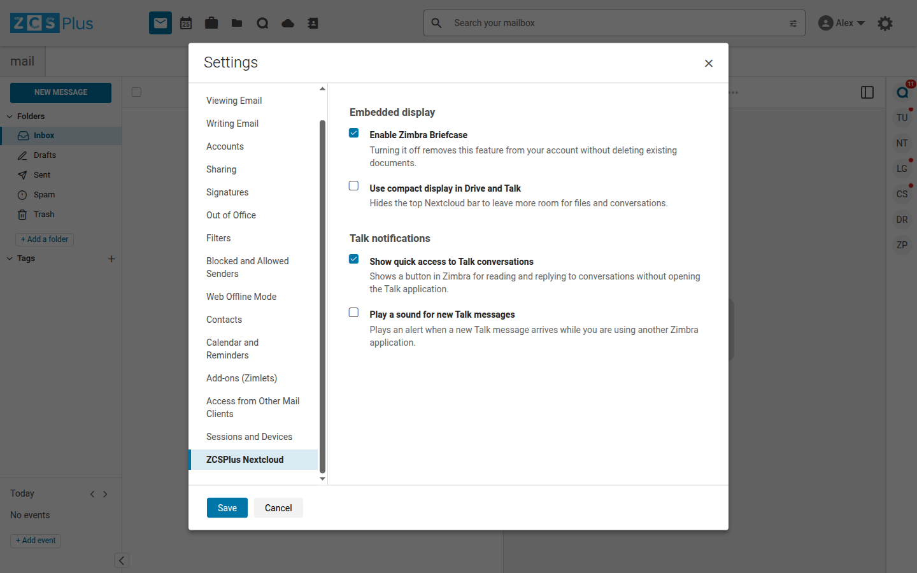This screenshot has height=573, width=917.
Task: Collapse the Tags section
Action: [10, 258]
